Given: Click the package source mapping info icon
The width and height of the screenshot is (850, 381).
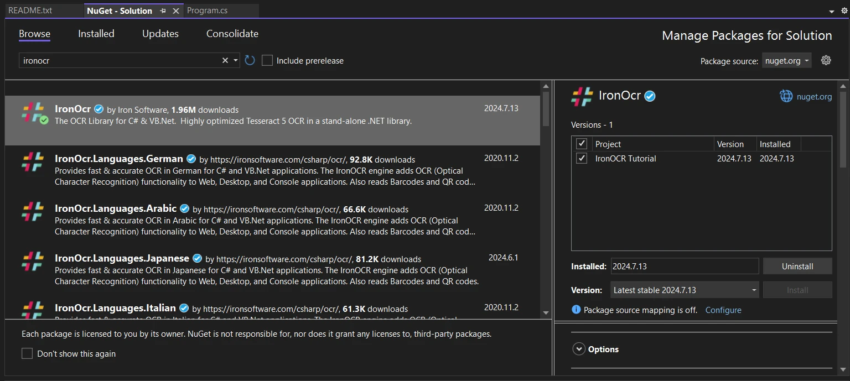Looking at the screenshot, I should coord(576,310).
